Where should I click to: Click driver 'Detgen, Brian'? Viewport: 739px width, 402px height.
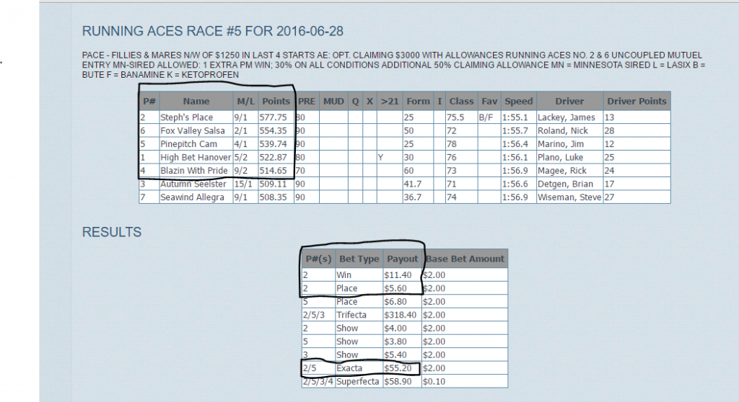tap(566, 184)
